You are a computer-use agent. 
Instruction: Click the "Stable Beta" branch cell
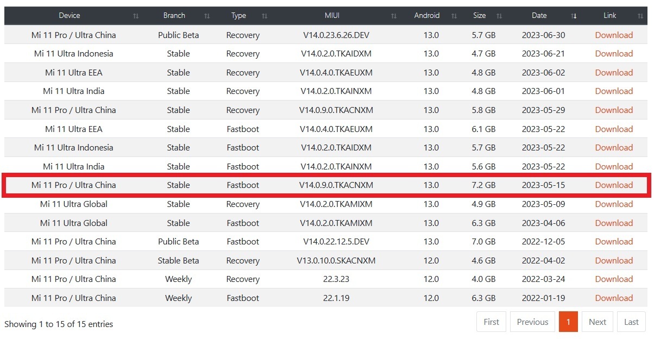[x=178, y=261]
